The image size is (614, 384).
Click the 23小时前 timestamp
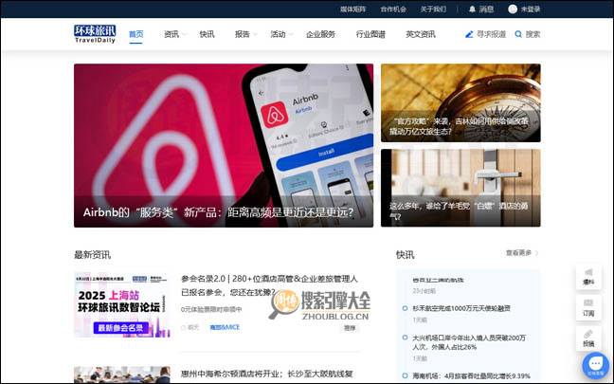(424, 291)
